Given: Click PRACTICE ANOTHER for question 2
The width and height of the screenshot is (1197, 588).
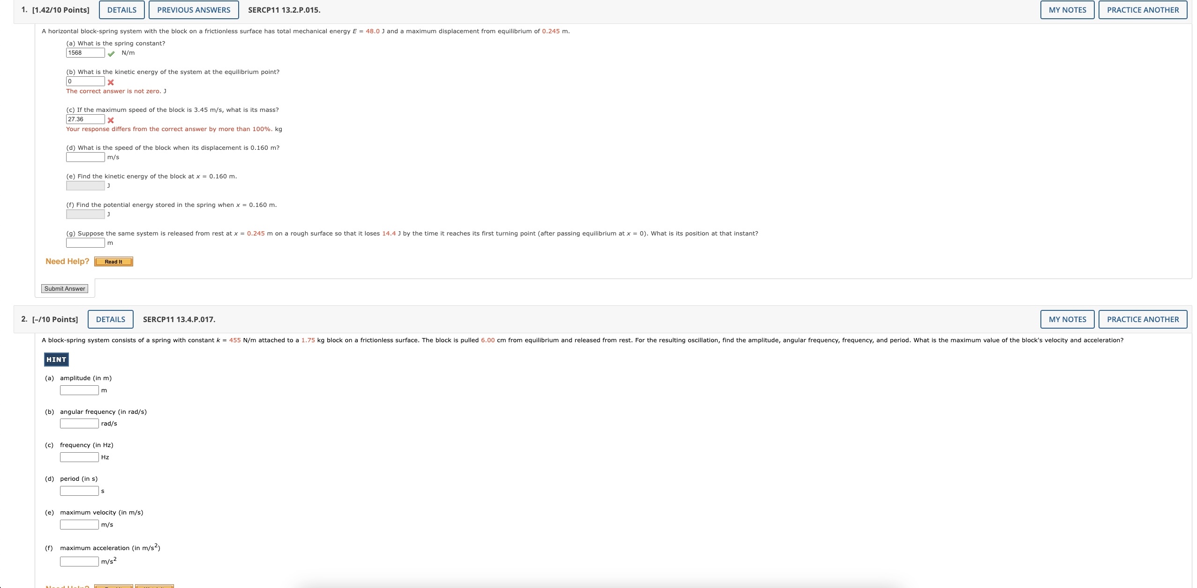Looking at the screenshot, I should point(1143,319).
